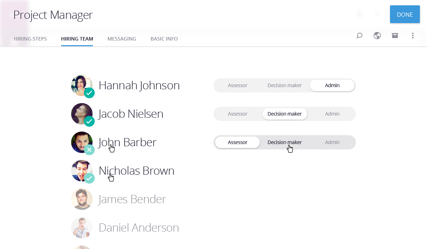Switch John Barber's role to Admin
The width and height of the screenshot is (427, 249).
pyautogui.click(x=332, y=142)
